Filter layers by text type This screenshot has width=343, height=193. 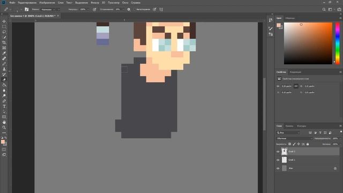point(320,132)
